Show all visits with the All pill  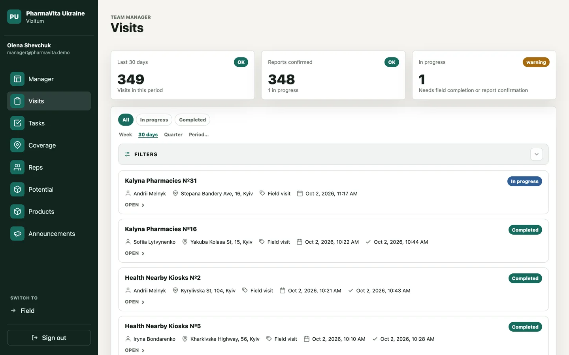(x=126, y=120)
